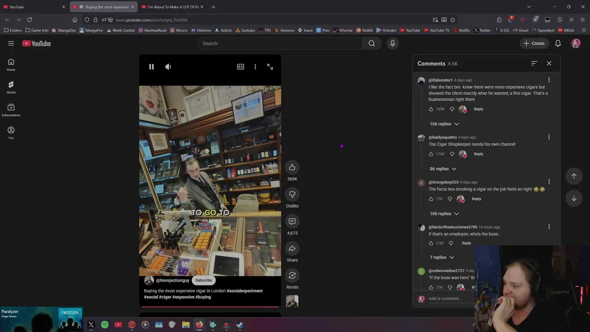Viewport: 590px width, 332px height.
Task: Dislike the @Elaborator1 comment
Action: point(452,109)
